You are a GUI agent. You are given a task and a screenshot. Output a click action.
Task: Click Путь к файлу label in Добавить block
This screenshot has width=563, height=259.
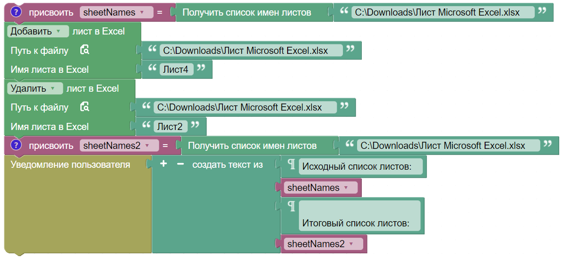tap(40, 51)
